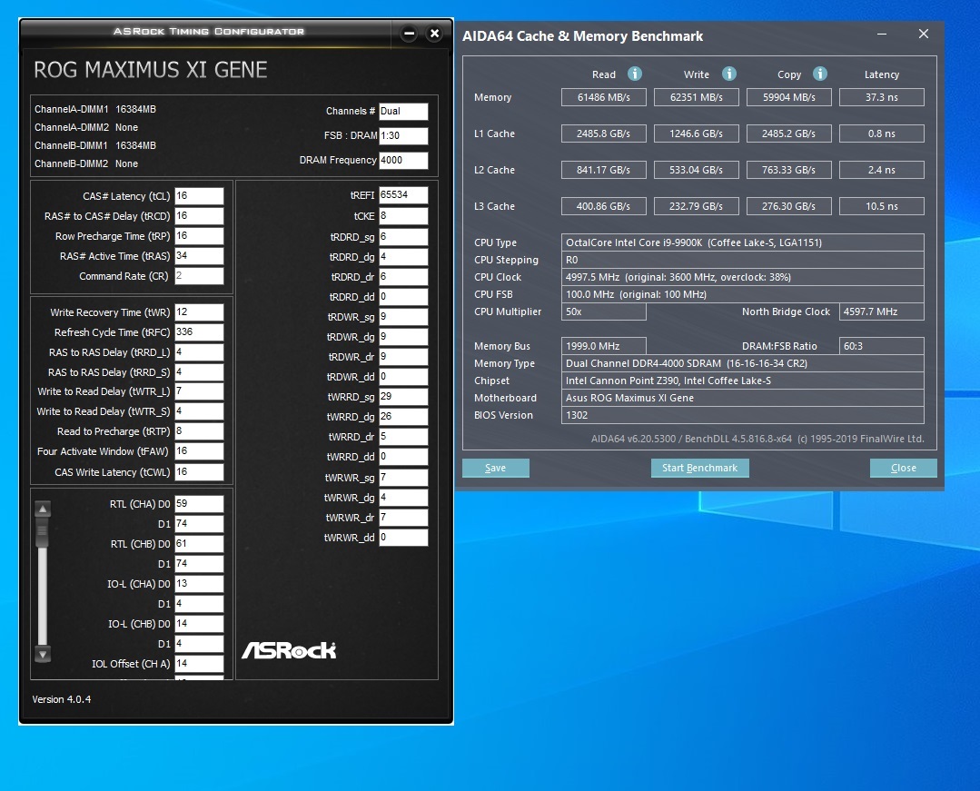The image size is (980, 791).
Task: Select the Write Recovery Time (tWR) field
Action: (x=199, y=312)
